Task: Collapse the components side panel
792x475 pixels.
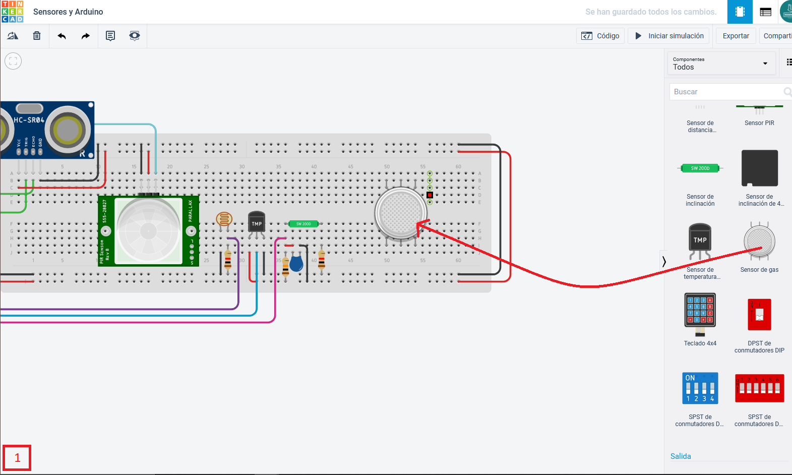Action: [664, 261]
